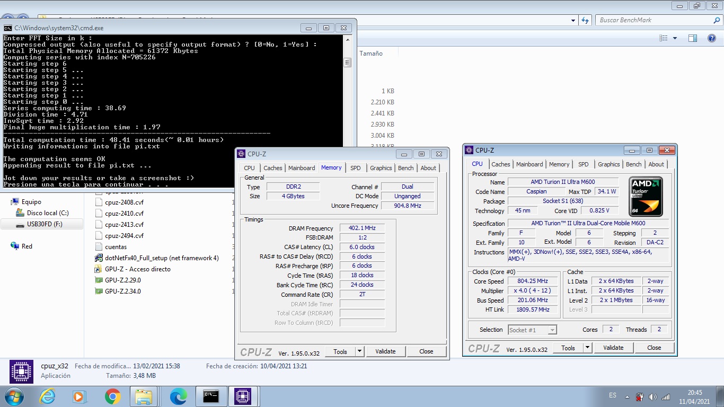This screenshot has height=407, width=724.
Task: Click the Explorer search magnifier icon
Action: click(717, 20)
